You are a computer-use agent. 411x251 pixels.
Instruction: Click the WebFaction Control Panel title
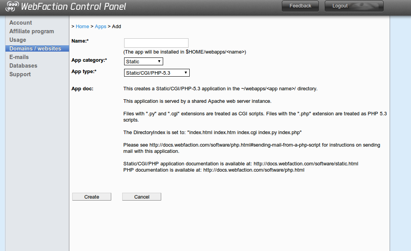73,7
